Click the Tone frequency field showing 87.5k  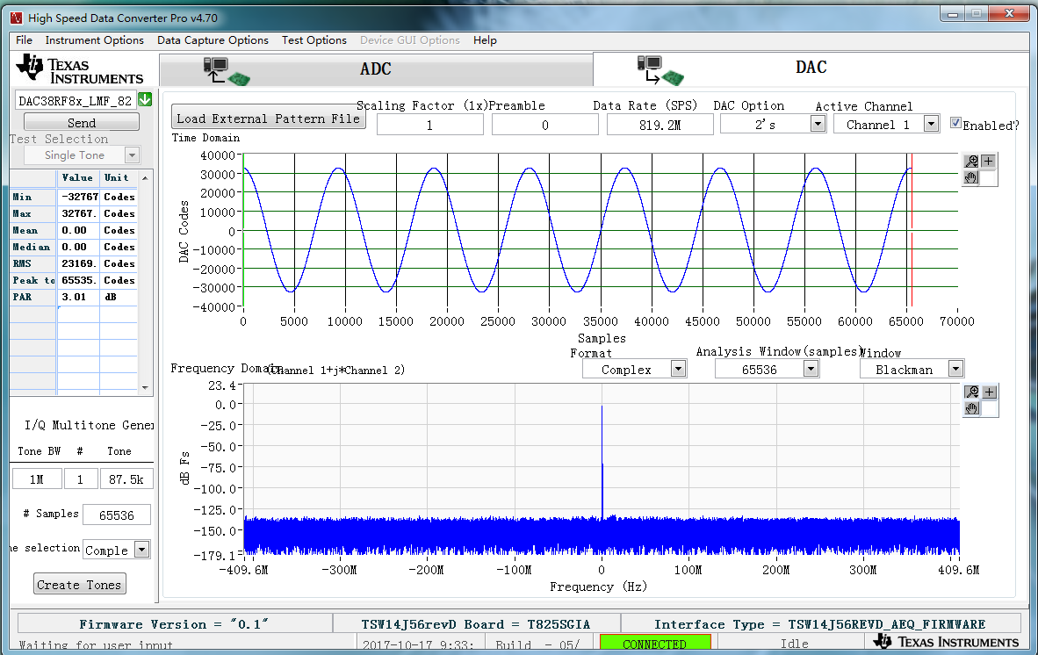click(126, 479)
